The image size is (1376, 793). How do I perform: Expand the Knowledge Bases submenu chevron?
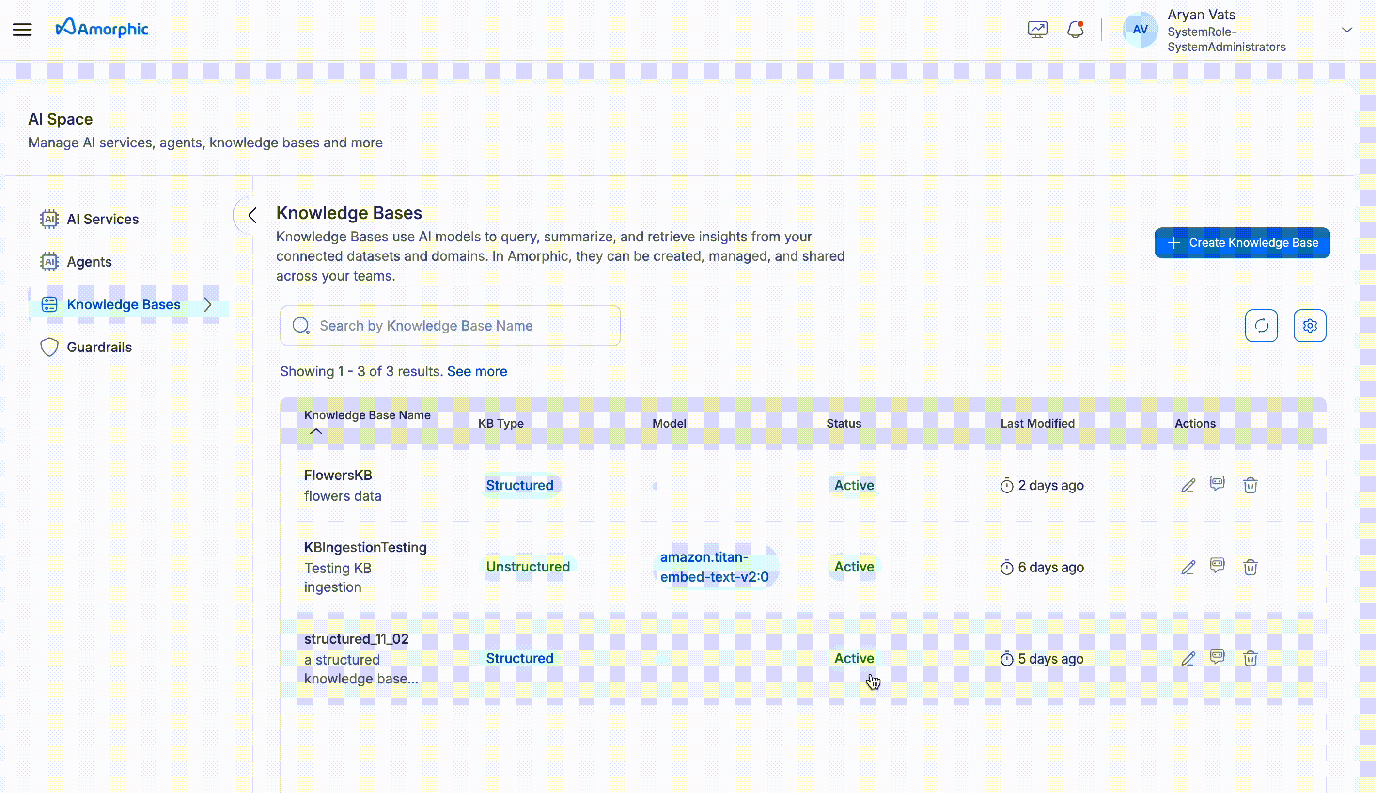[207, 304]
